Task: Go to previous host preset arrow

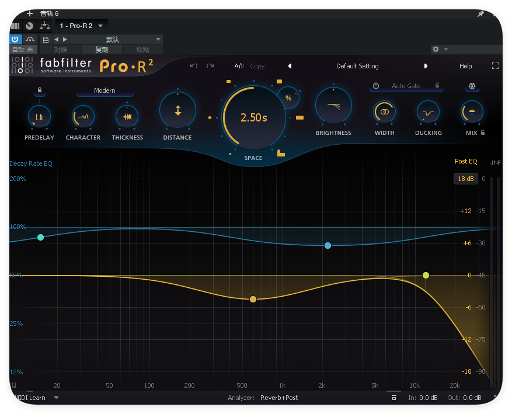Action: [57, 40]
